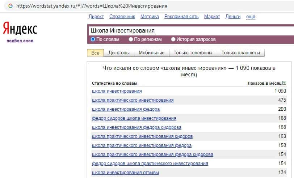Open the Метрика link
This screenshot has width=294, height=178.
pos(150,17)
